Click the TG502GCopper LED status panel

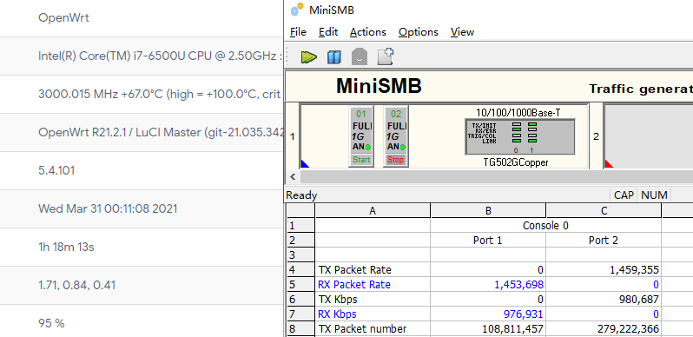tap(519, 136)
